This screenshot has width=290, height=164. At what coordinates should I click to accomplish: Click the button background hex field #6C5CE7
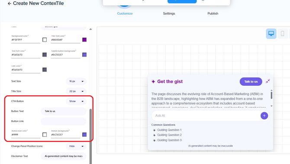point(66,135)
